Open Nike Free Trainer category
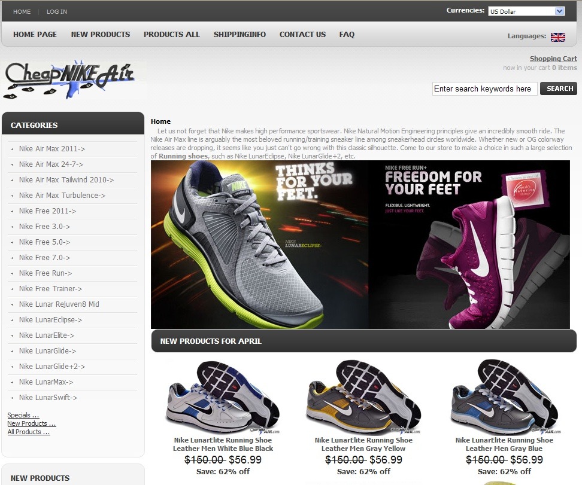This screenshot has width=582, height=485. point(50,289)
